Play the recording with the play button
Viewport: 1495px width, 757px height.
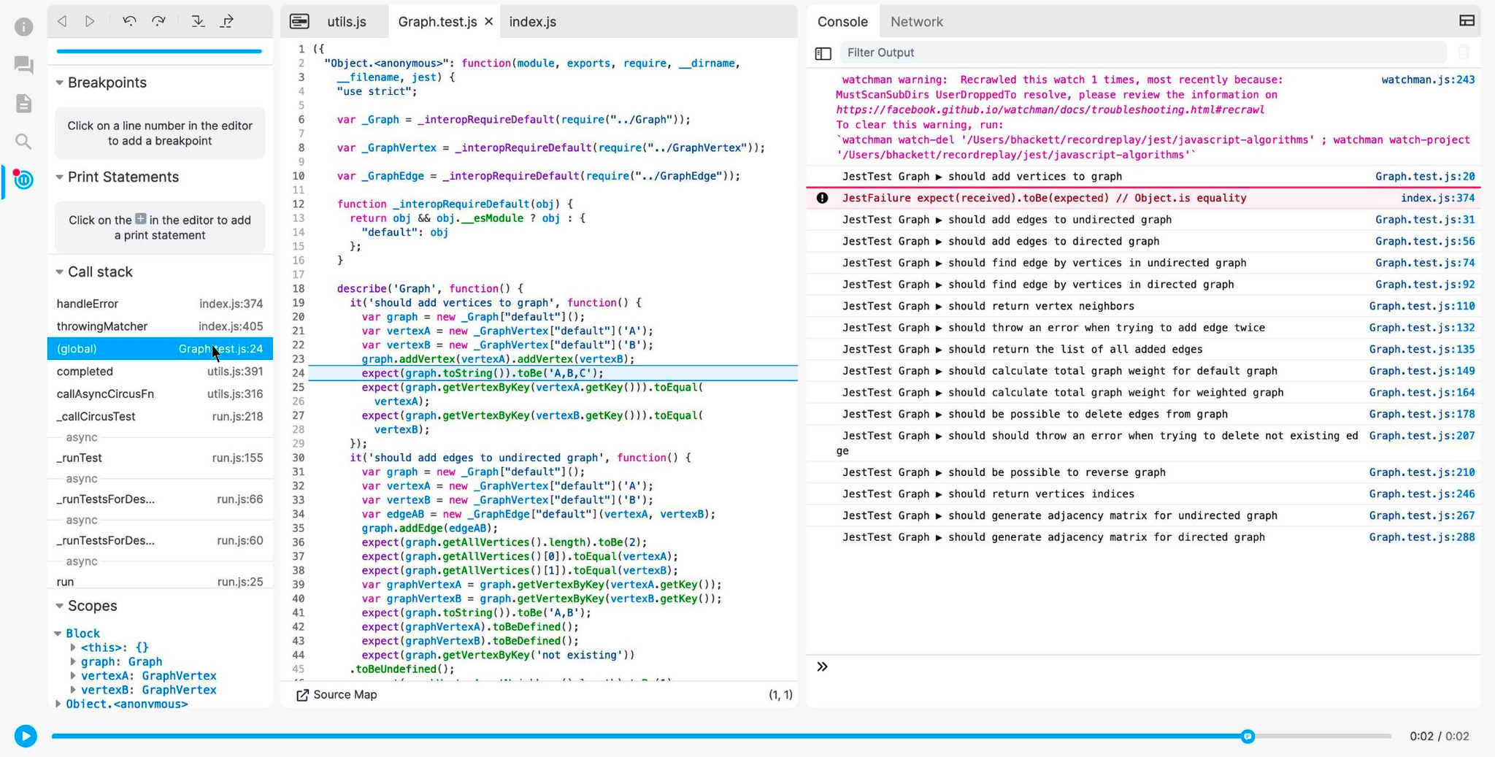(26, 736)
